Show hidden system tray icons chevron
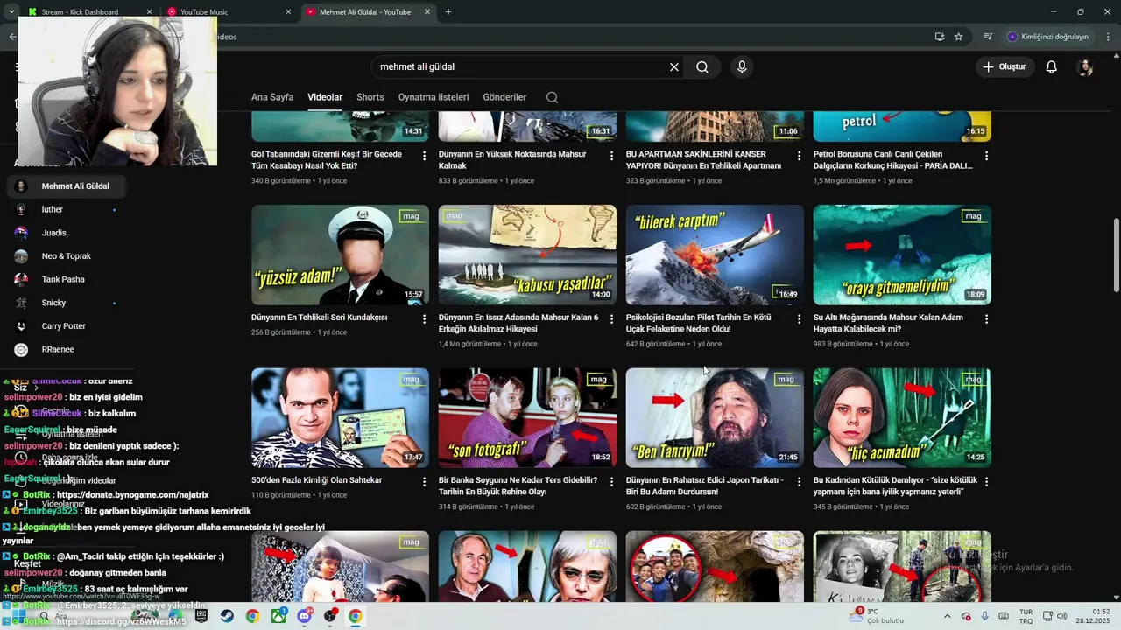The width and height of the screenshot is (1121, 630). (x=947, y=616)
